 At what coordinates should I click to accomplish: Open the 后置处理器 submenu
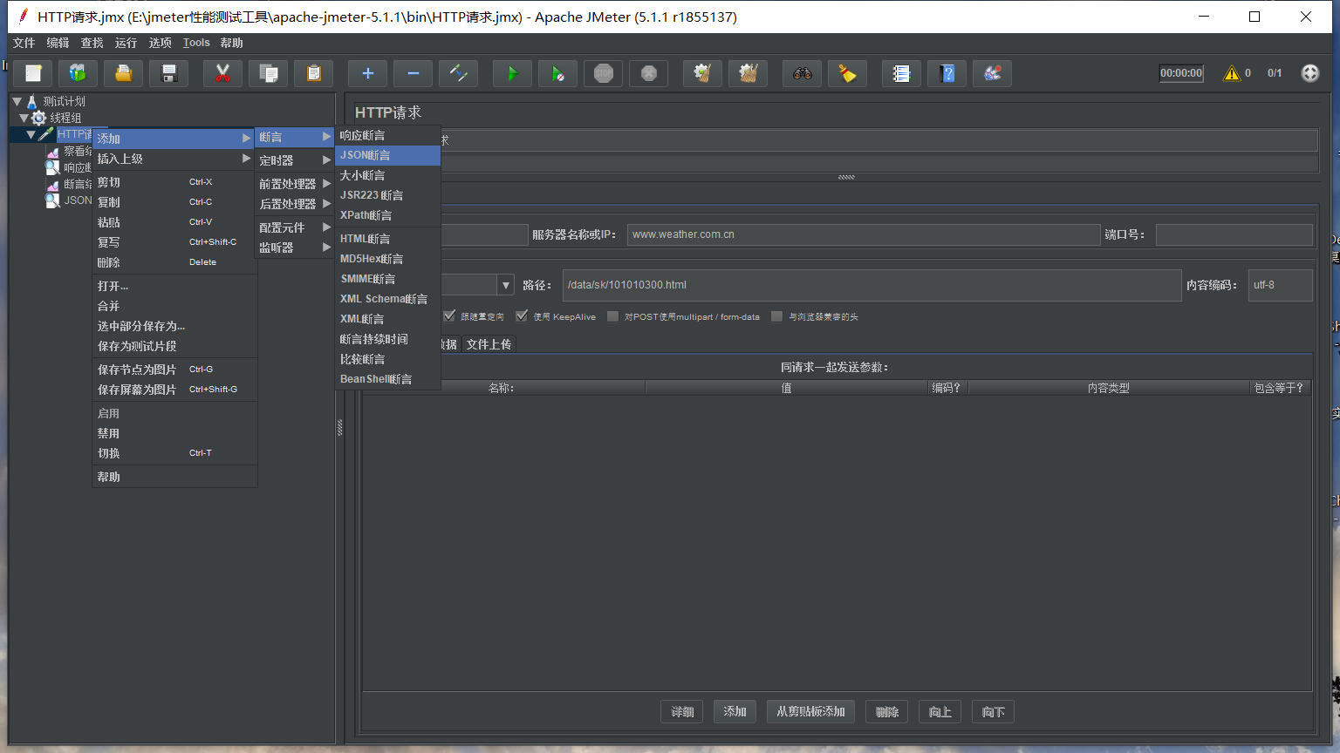click(x=295, y=204)
